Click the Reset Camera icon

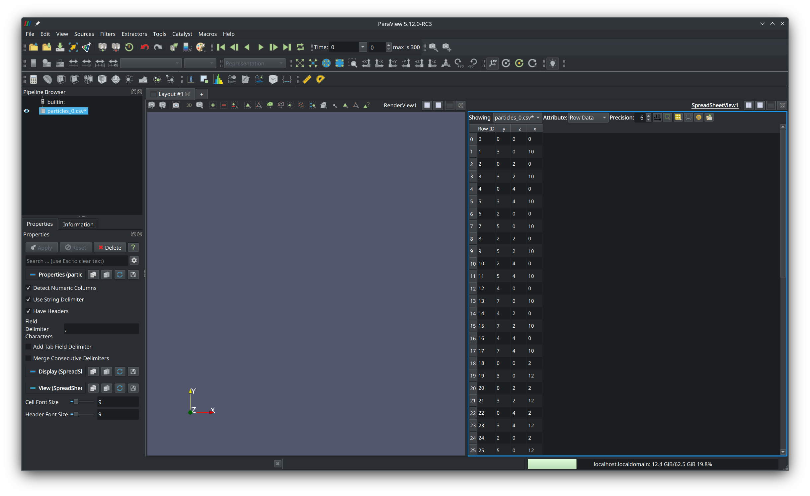(300, 63)
